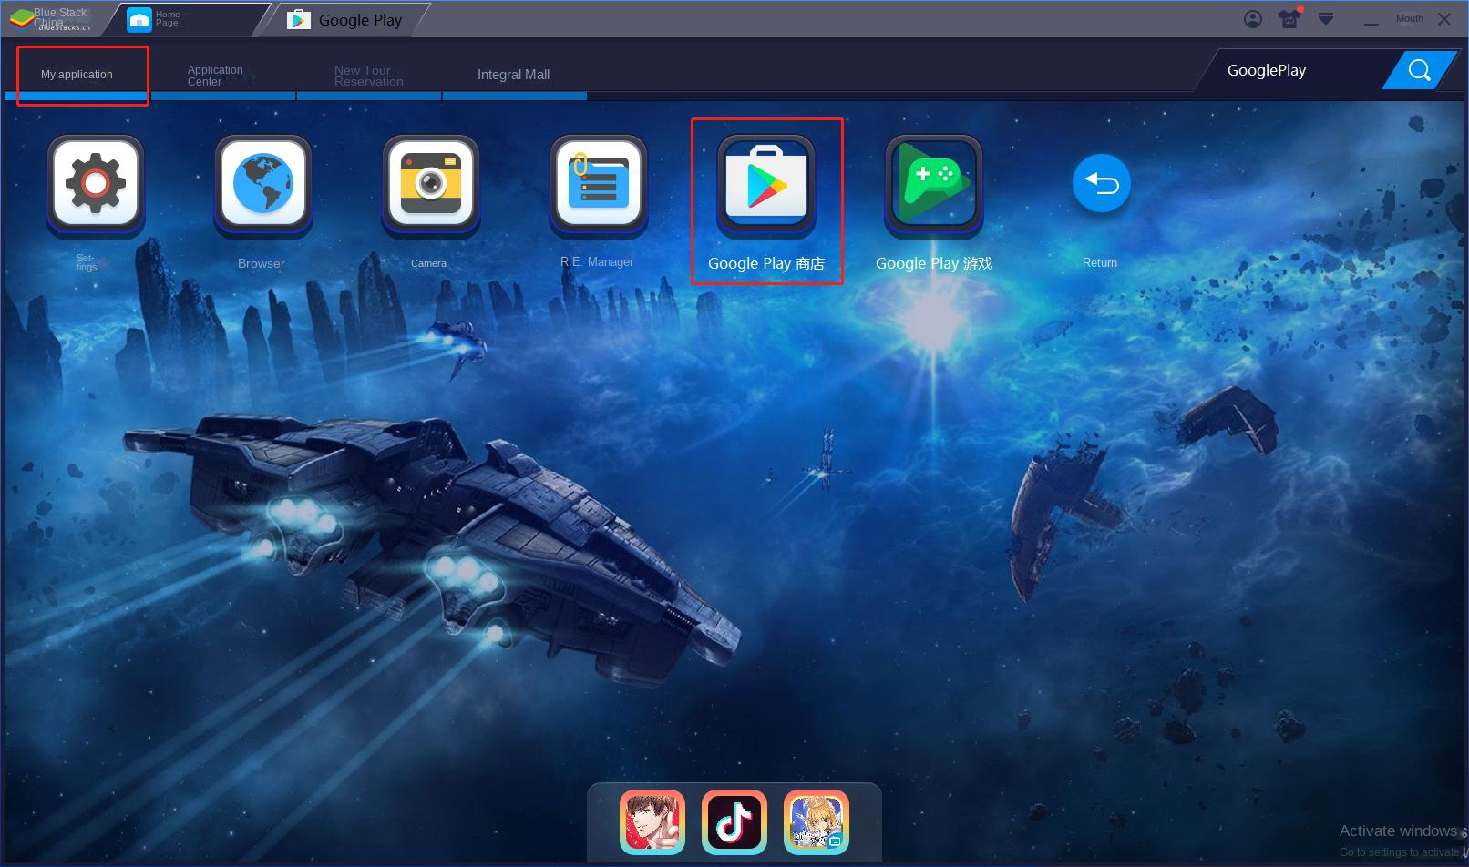Click the blue search magnifier button
The image size is (1469, 867).
click(1419, 70)
